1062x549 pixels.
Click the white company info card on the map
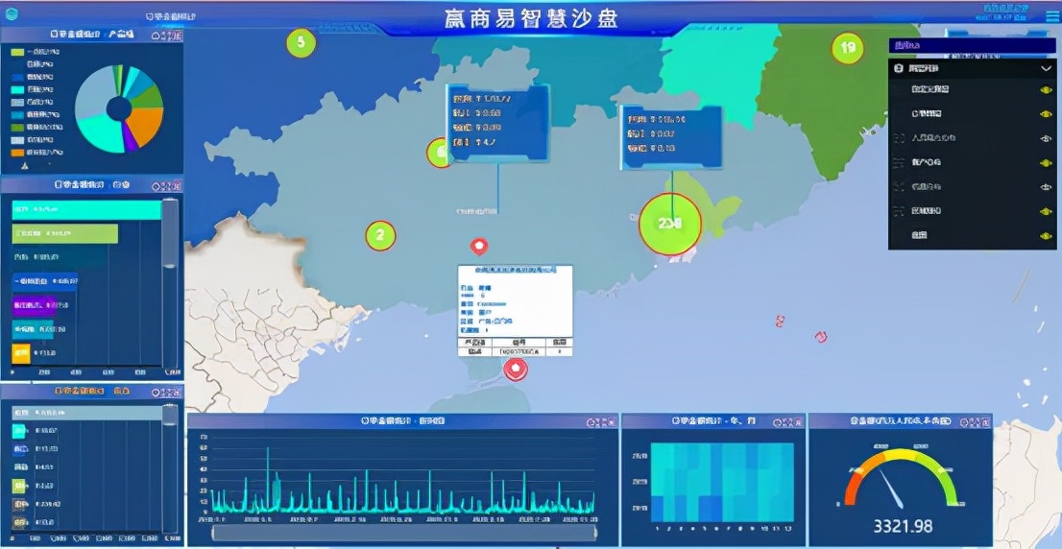(x=515, y=311)
